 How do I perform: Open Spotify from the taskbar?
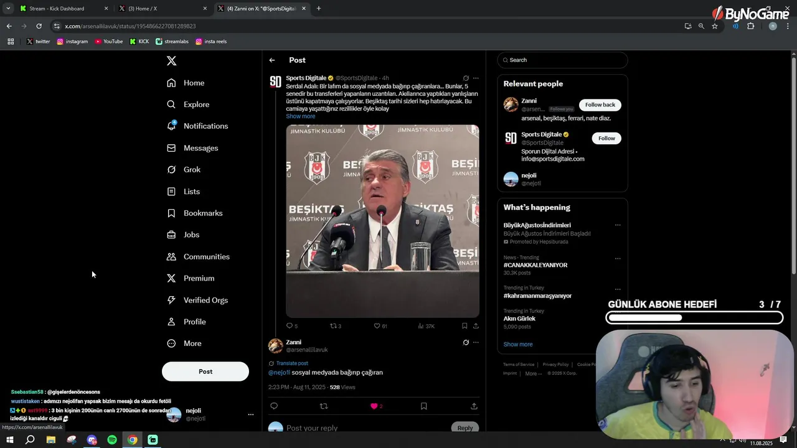tap(112, 440)
